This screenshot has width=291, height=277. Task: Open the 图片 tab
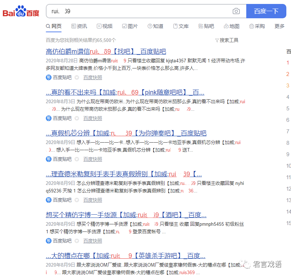pos(130,26)
